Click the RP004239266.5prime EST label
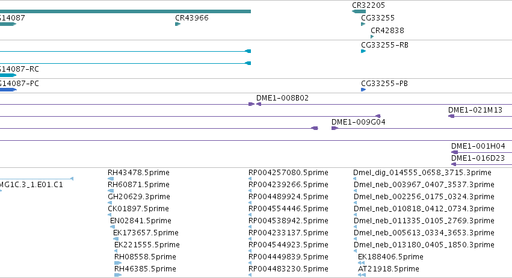The height and width of the screenshot is (278, 512). coord(288,184)
